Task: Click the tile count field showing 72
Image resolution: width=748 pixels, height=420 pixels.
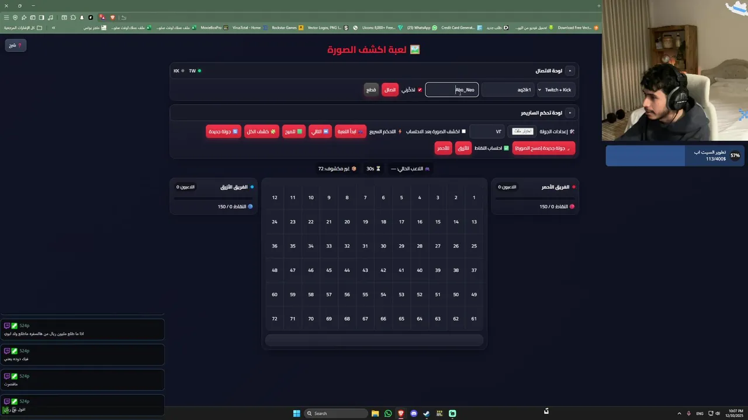Action: (x=487, y=131)
